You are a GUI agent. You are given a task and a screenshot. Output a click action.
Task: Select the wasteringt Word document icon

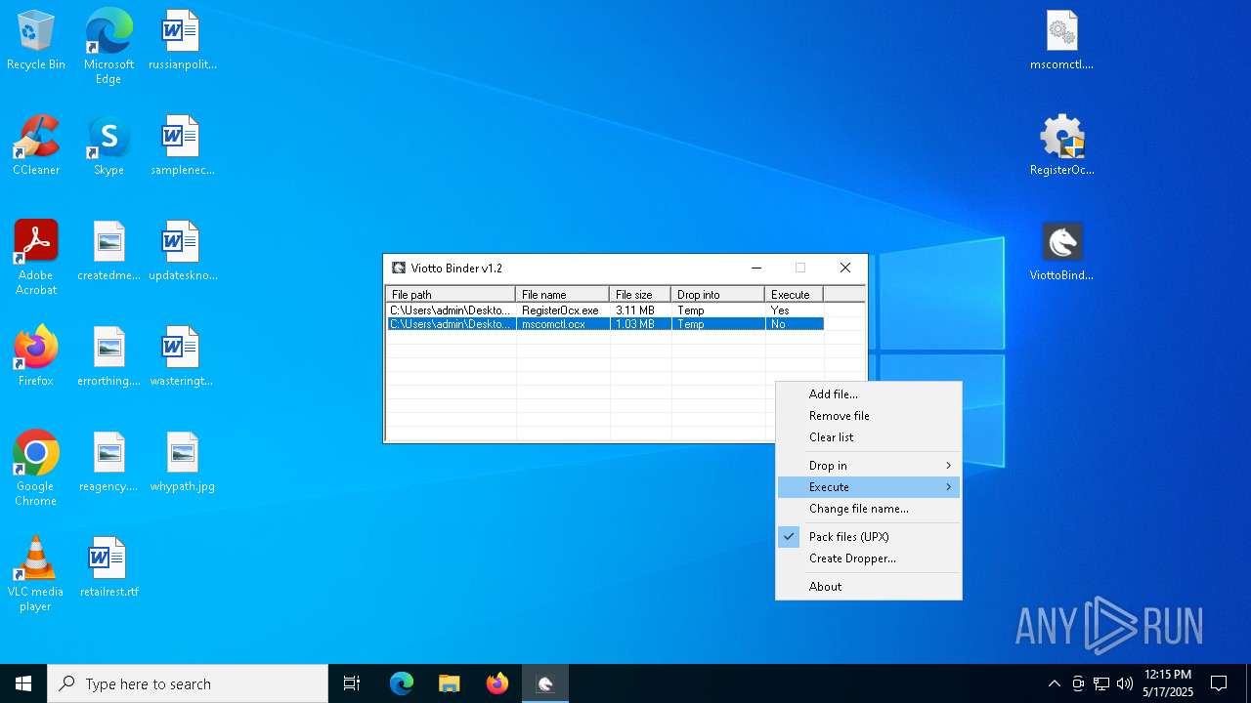tap(182, 357)
